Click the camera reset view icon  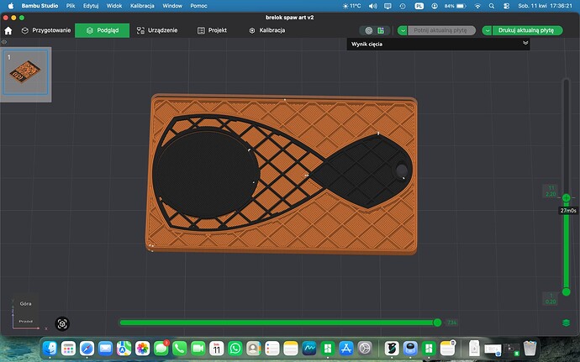coord(62,324)
